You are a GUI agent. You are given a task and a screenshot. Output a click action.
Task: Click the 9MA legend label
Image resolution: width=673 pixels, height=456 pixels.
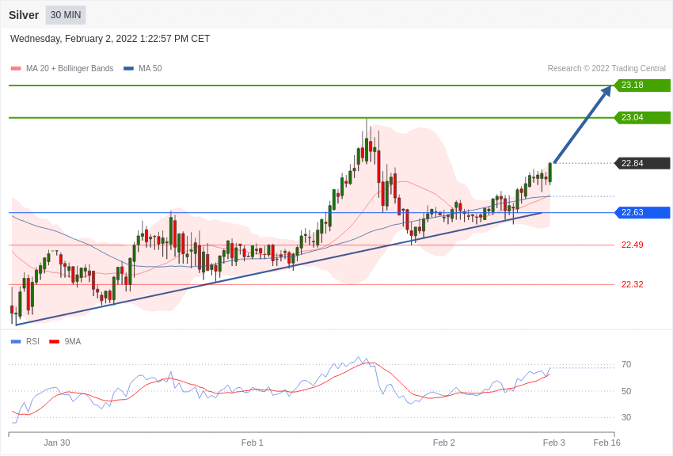(73, 341)
